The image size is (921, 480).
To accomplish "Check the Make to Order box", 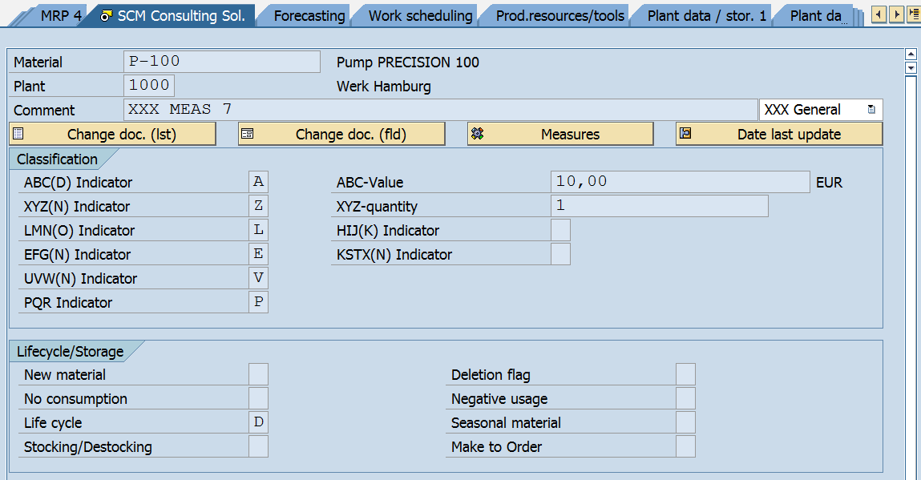I will [685, 446].
